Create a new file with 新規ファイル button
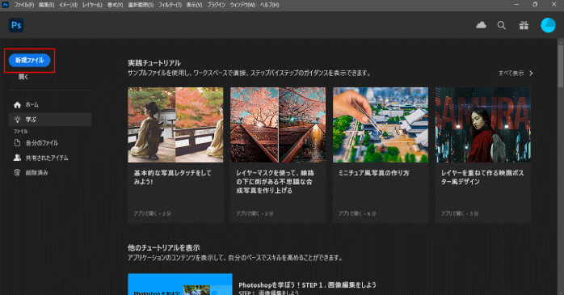564x295 pixels. click(30, 60)
